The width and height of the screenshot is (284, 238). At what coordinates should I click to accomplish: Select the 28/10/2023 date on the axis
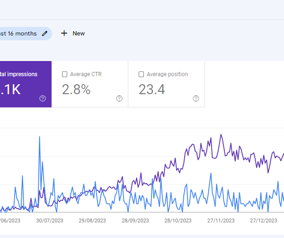178,220
